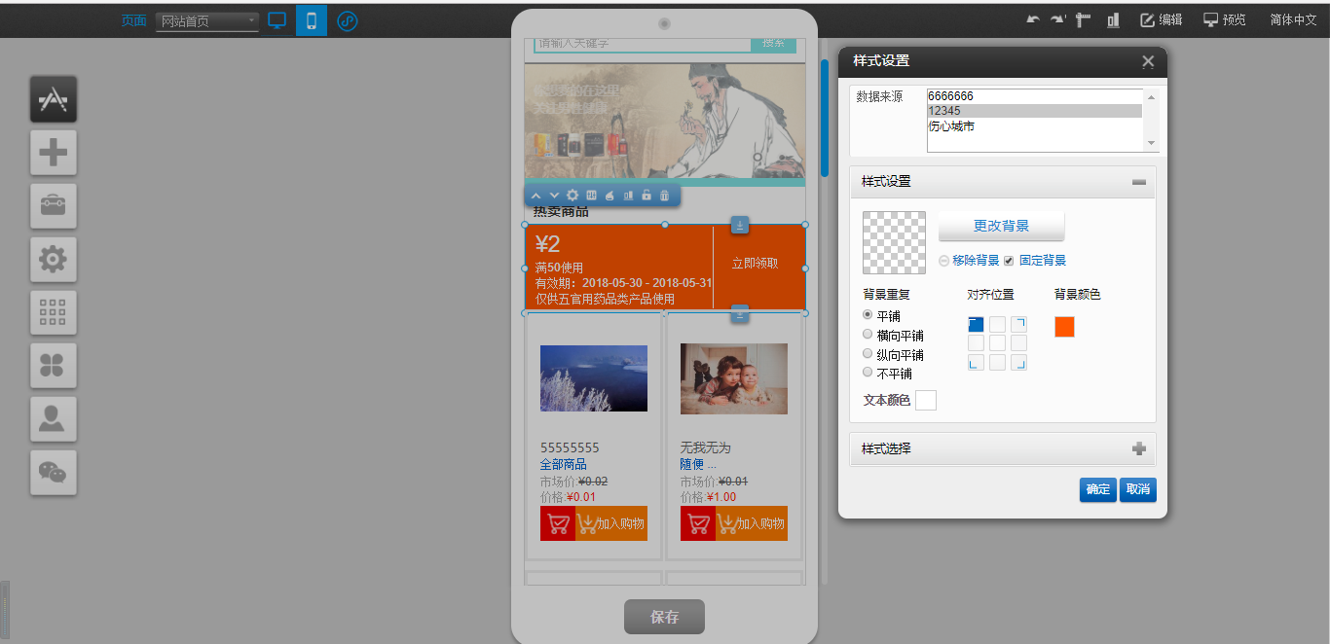Open the plus add-component sidebar button
The image size is (1330, 644).
click(53, 153)
